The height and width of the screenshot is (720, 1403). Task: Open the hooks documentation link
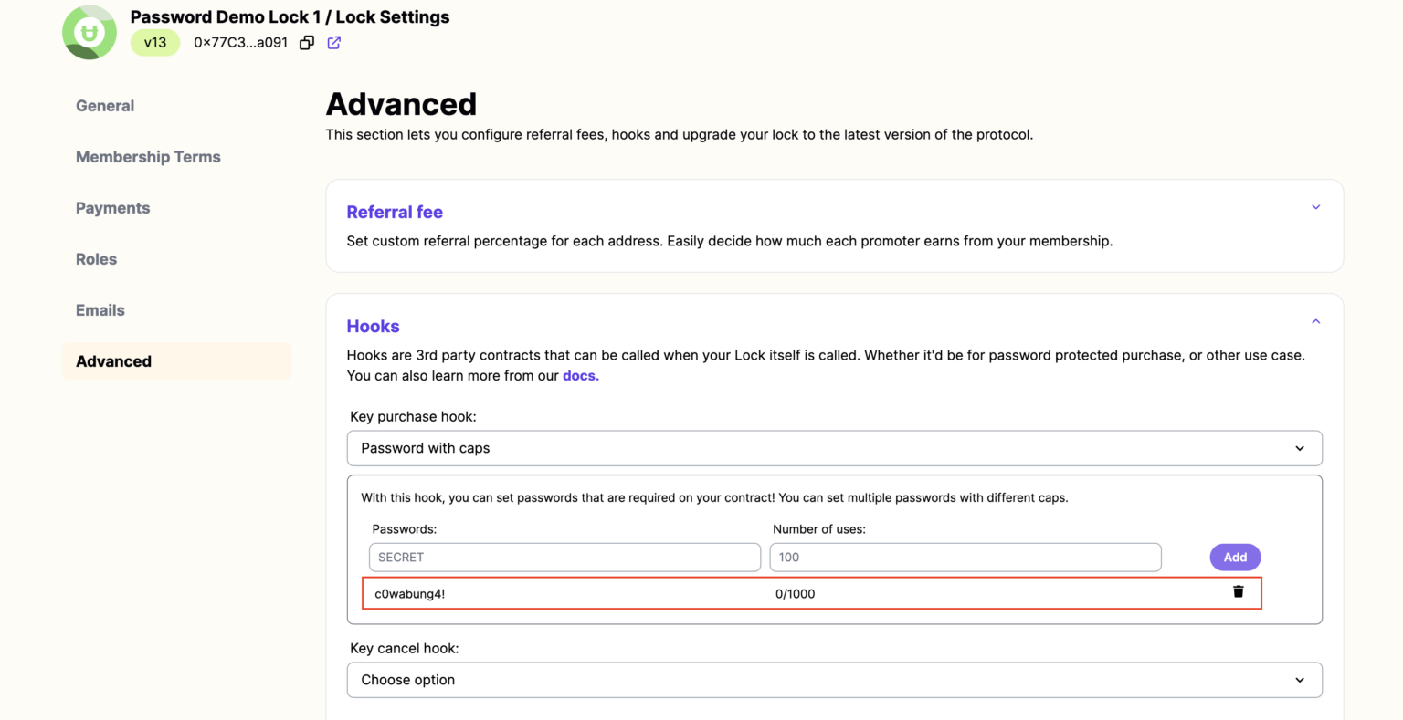pyautogui.click(x=581, y=375)
